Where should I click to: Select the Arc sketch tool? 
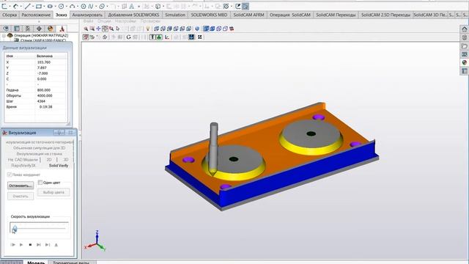(x=72, y=6)
